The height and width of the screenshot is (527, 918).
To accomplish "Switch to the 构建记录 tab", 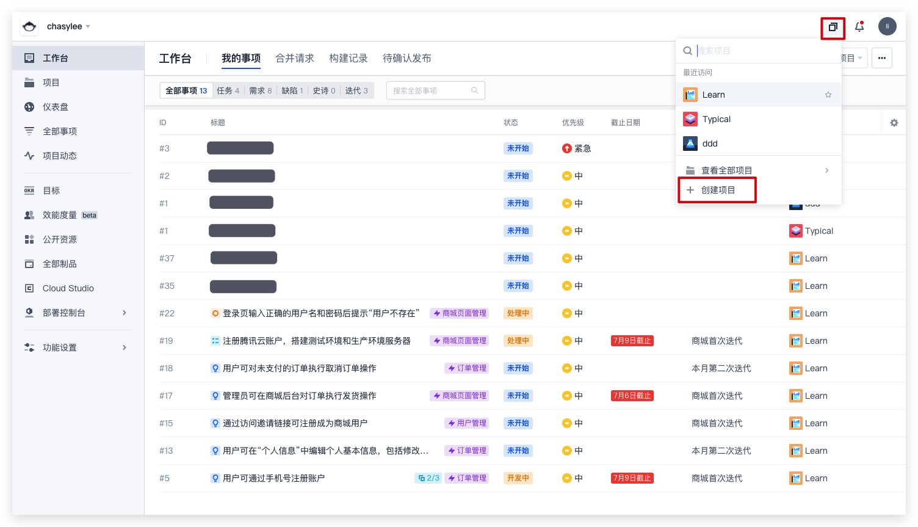I will [x=348, y=58].
